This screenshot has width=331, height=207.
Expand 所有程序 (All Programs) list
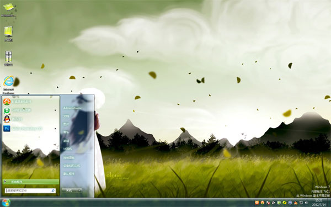click(x=31, y=182)
